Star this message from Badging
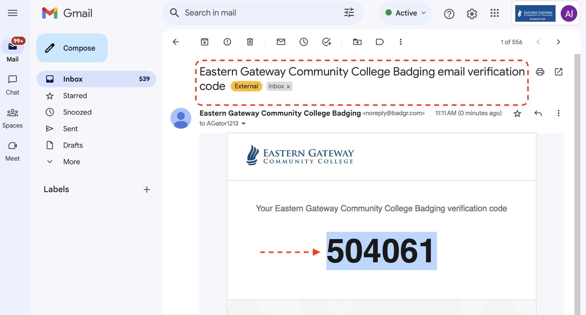 [517, 113]
